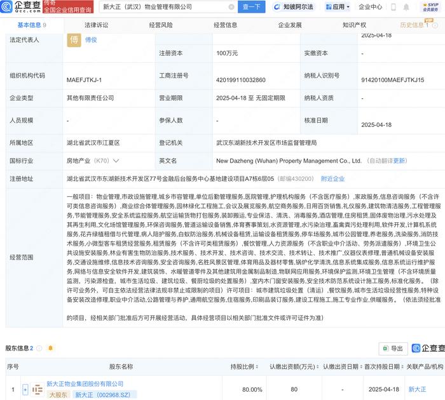
Task: Click the info icon next to 历史信息 tab
Action: (x=435, y=25)
